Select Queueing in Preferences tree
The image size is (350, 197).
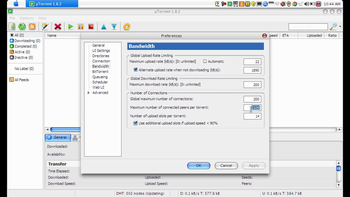(100, 77)
